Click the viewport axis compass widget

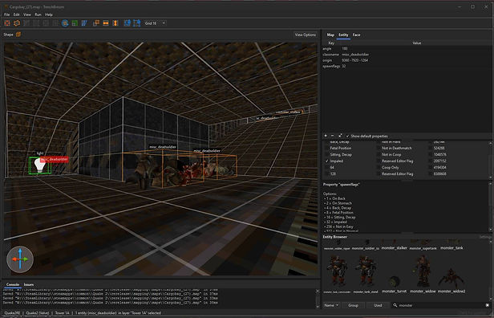point(20,259)
